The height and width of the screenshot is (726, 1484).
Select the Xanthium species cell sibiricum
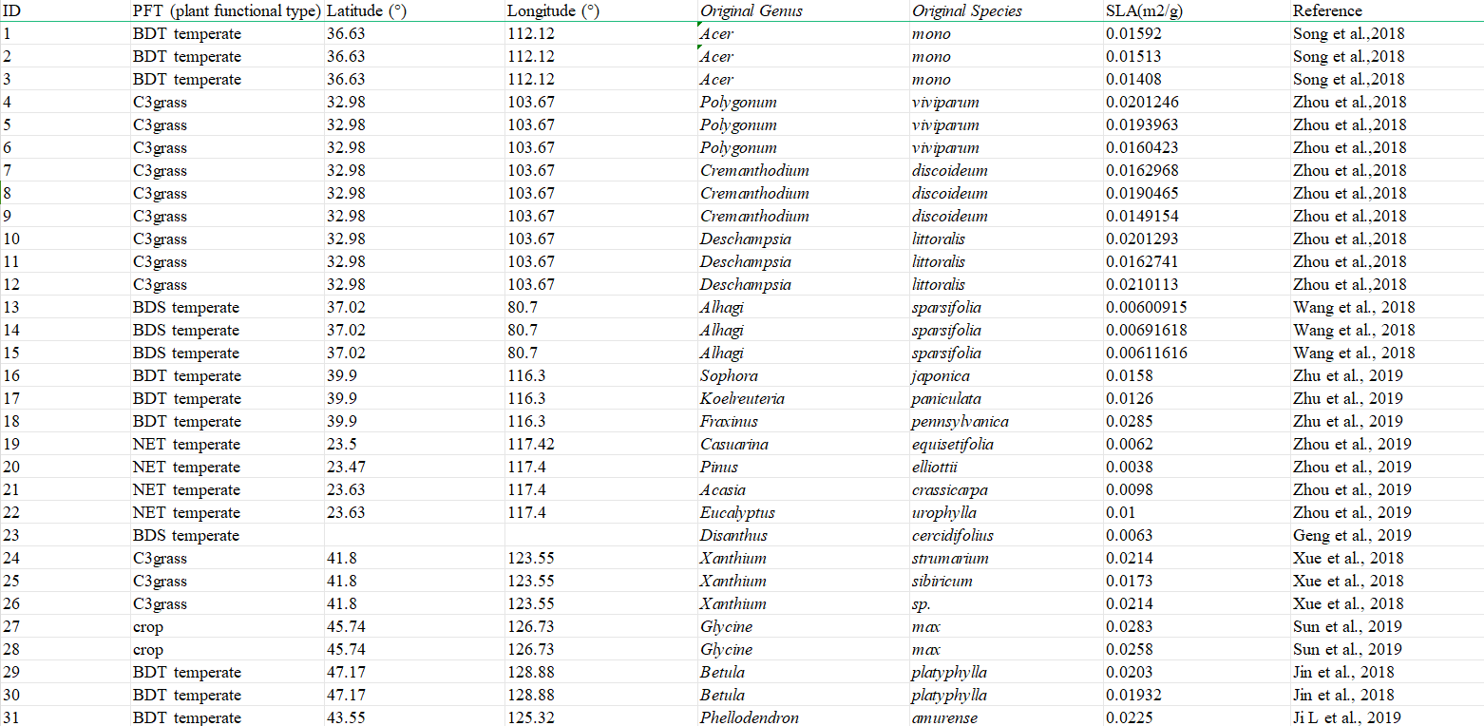(942, 582)
